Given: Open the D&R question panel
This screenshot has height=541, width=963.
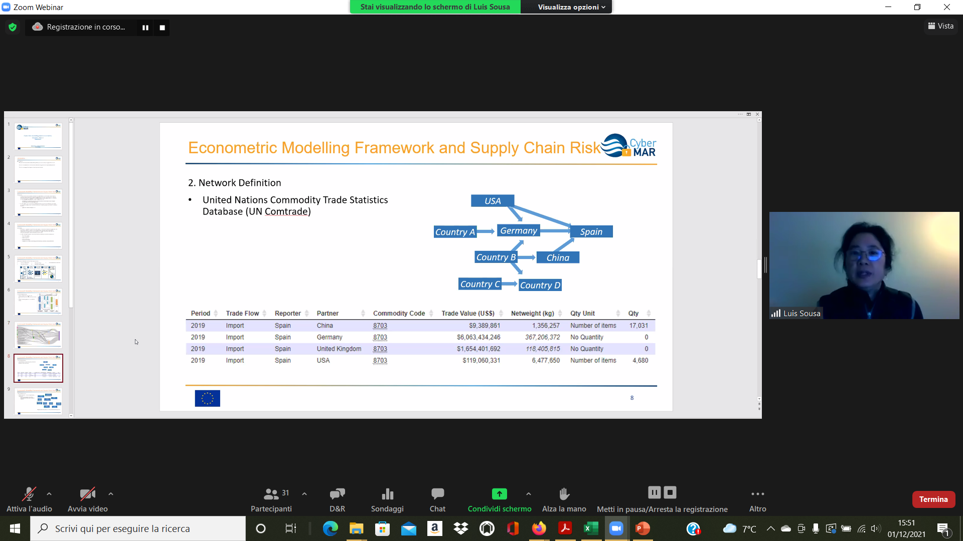Looking at the screenshot, I should click(337, 494).
